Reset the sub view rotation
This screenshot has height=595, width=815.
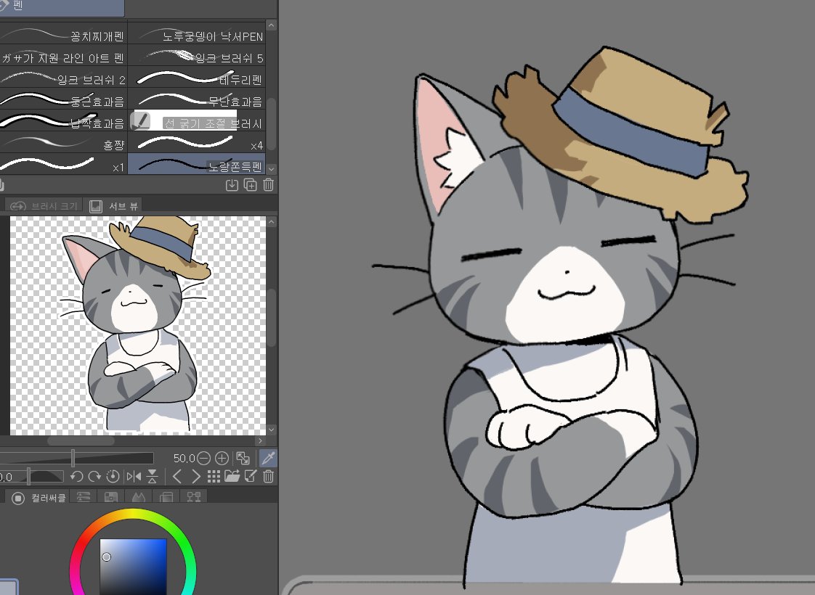[x=113, y=476]
